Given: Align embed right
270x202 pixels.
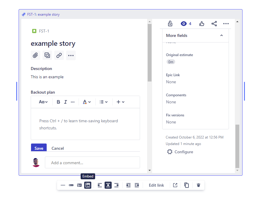Looking at the screenshot, I should 116,185.
